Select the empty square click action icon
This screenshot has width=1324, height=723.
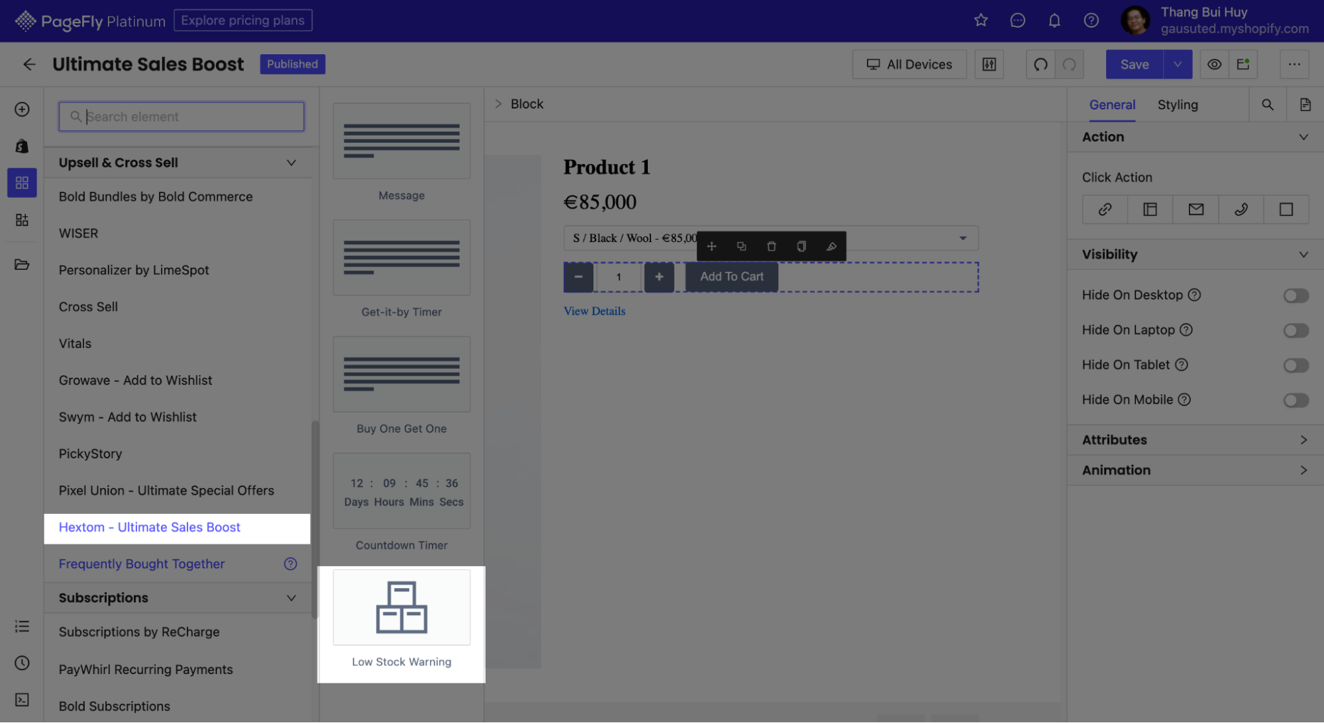1286,210
